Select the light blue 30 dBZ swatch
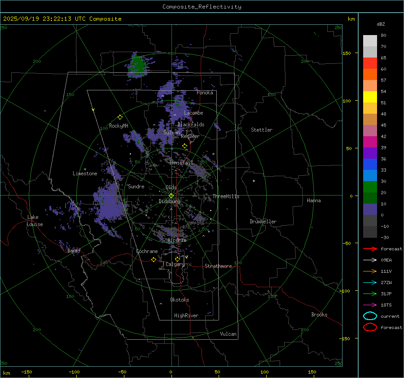 pyautogui.click(x=370, y=175)
